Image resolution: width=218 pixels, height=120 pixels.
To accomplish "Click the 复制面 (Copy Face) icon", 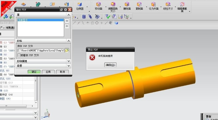I will point(139,4).
